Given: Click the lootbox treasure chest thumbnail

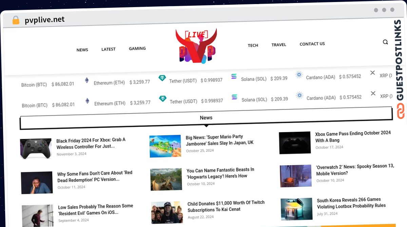Looking at the screenshot, I should pyautogui.click(x=297, y=209).
